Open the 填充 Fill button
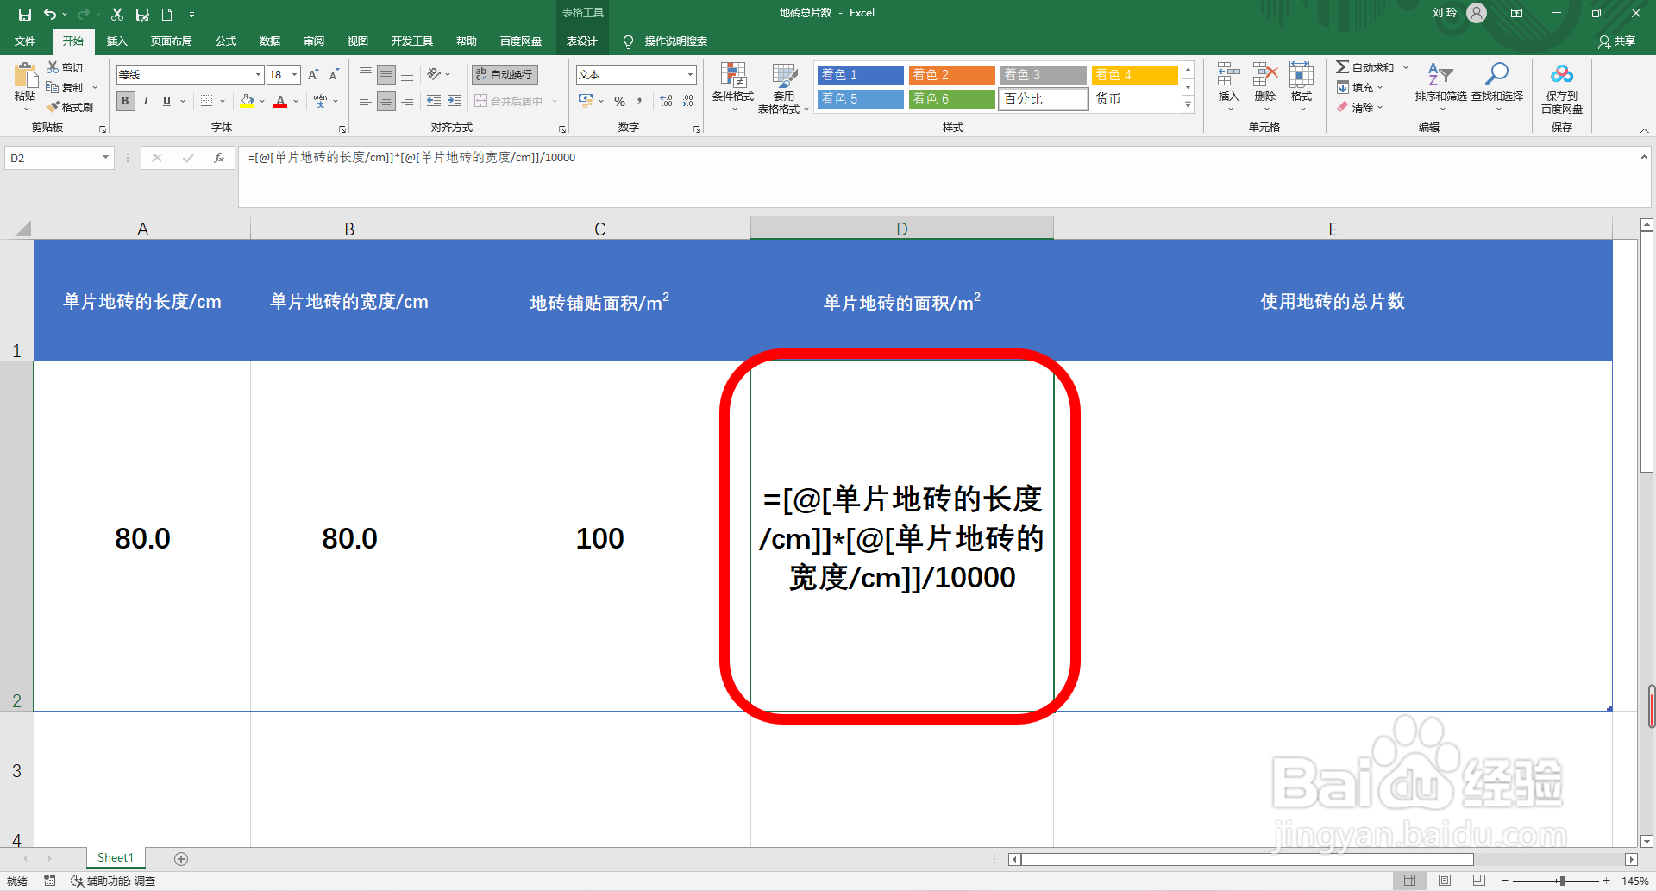This screenshot has height=891, width=1656. point(1358,87)
